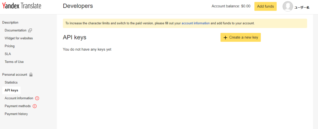Screen dimensions: 318x129
Task: Open Terms of Use
Action: click(14, 62)
